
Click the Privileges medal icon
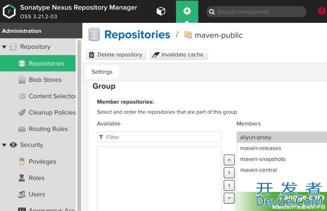pyautogui.click(x=22, y=161)
